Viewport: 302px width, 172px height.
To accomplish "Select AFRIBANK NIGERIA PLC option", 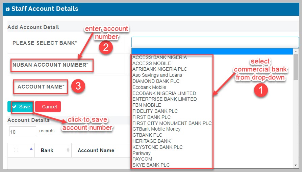I will [160, 69].
